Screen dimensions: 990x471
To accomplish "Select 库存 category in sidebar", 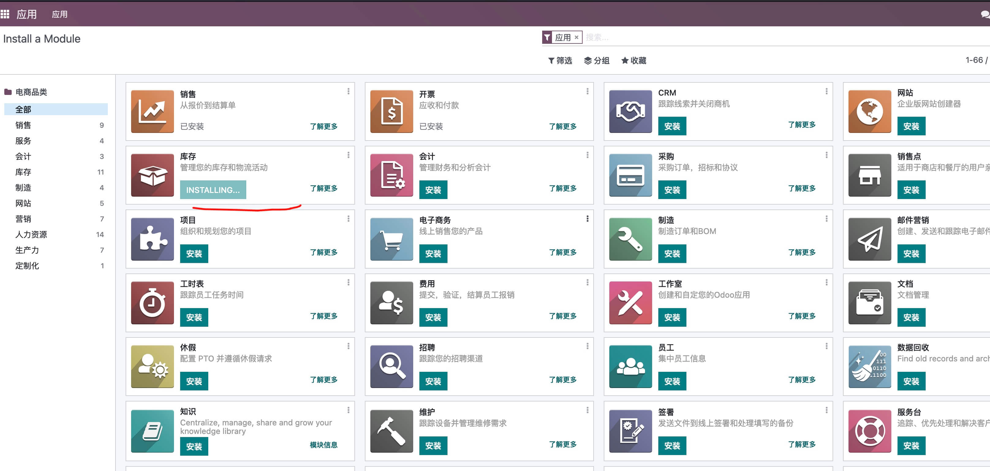I will [23, 172].
